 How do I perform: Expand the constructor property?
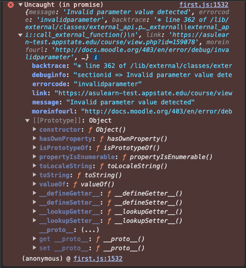click(x=34, y=129)
